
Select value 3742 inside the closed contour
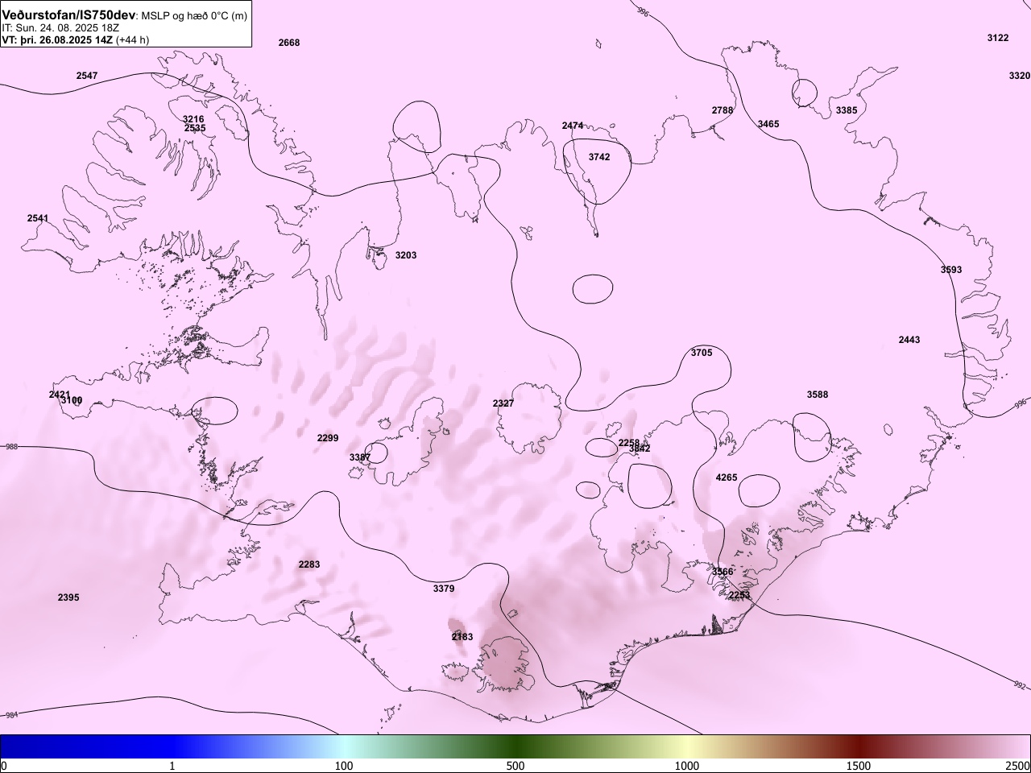click(x=599, y=157)
